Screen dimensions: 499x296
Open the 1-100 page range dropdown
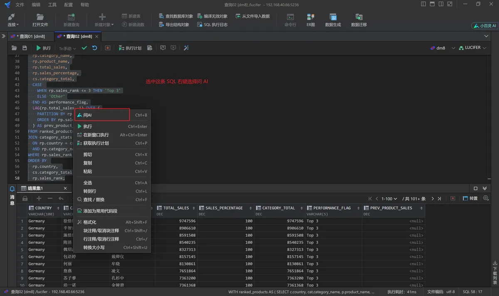[x=390, y=199]
